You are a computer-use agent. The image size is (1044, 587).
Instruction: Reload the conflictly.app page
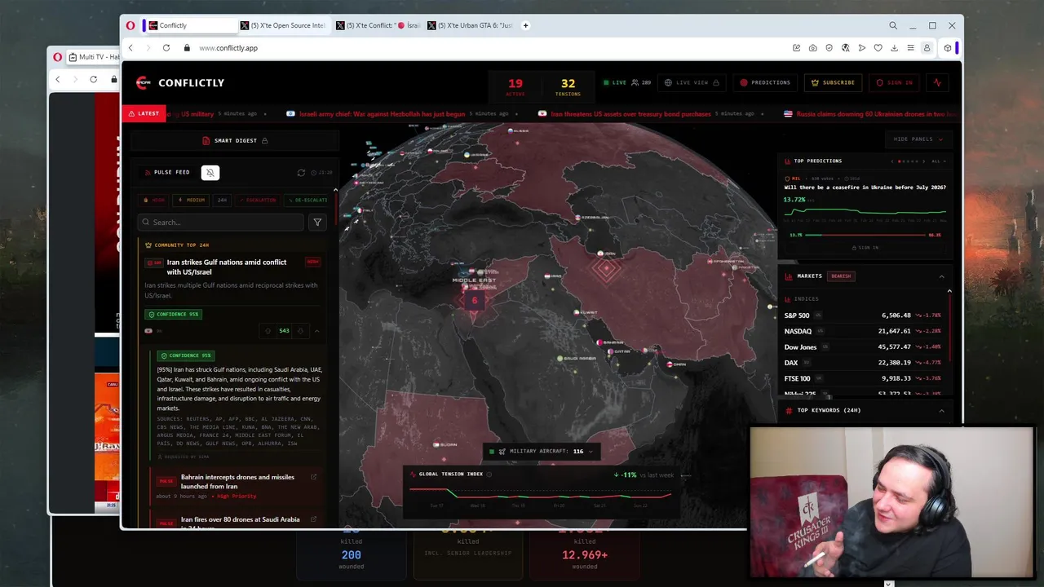[x=166, y=48]
